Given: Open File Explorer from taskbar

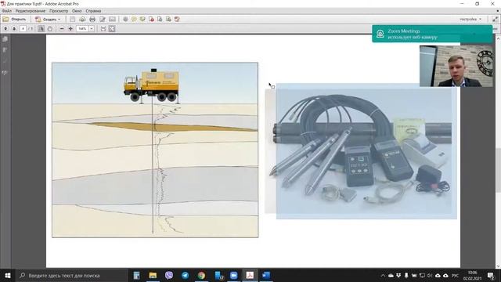Looking at the screenshot, I should tap(153, 275).
